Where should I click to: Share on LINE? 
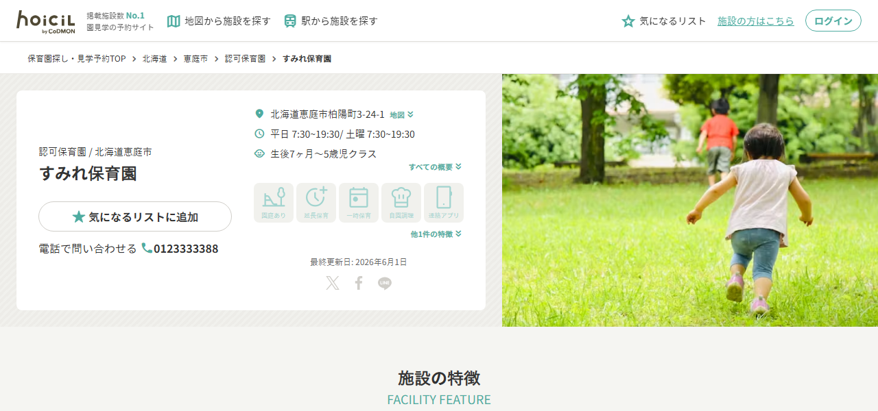tap(385, 283)
